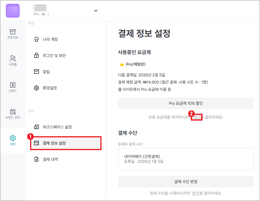This screenshot has width=260, height=201.
Task: Click 여기 link to delete payment method
Action: coord(196,193)
